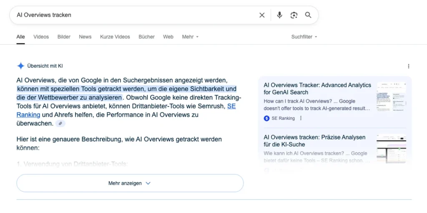This screenshot has width=427, height=213.
Task: Open three-dot options beside SE Ranking source
Action: tap(301, 118)
